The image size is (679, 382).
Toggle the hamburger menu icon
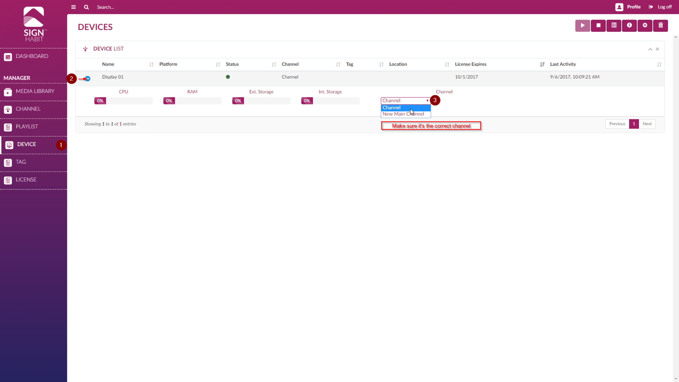[x=74, y=7]
